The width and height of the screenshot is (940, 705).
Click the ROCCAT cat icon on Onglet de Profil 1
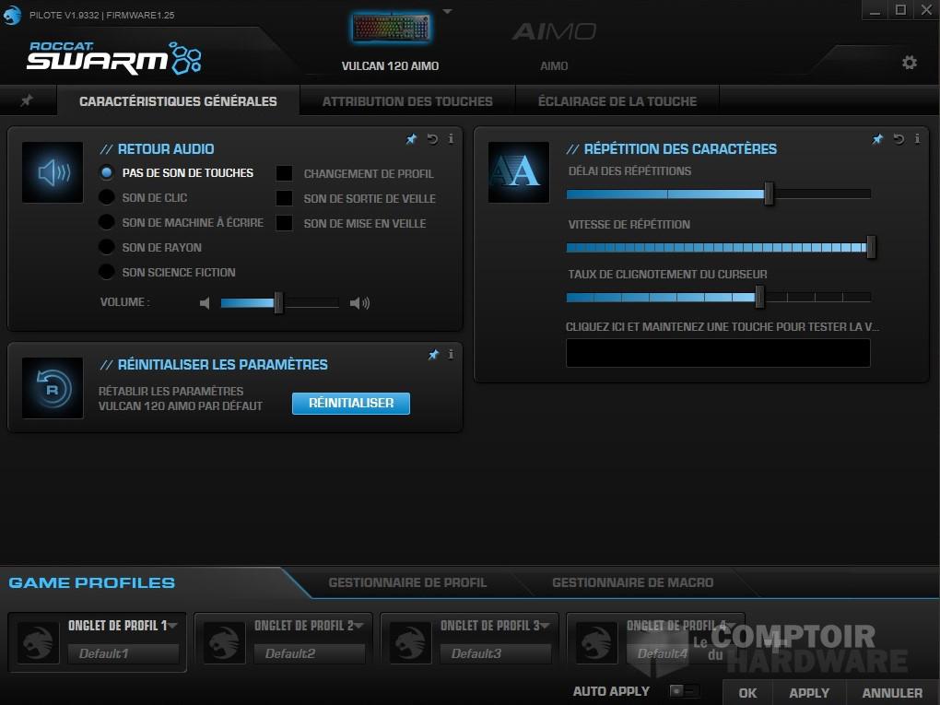(37, 641)
